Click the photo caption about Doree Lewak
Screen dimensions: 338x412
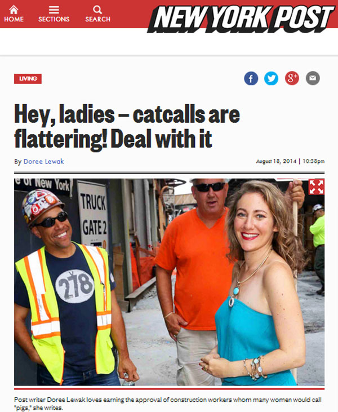point(167,404)
